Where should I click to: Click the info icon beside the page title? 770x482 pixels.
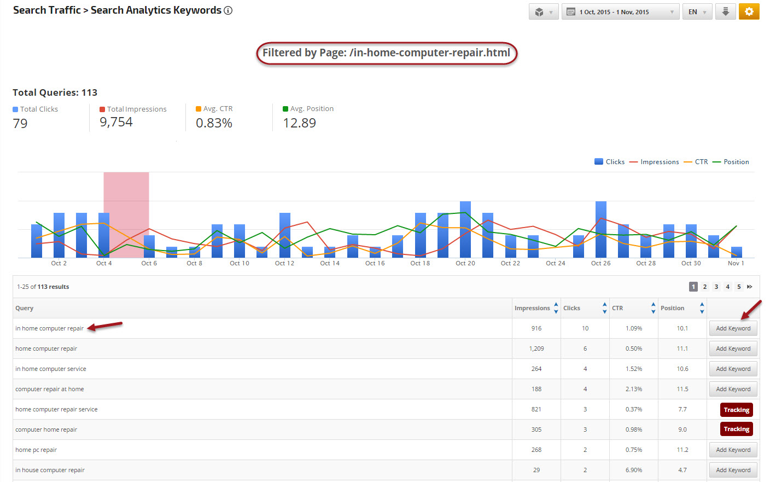coord(228,10)
